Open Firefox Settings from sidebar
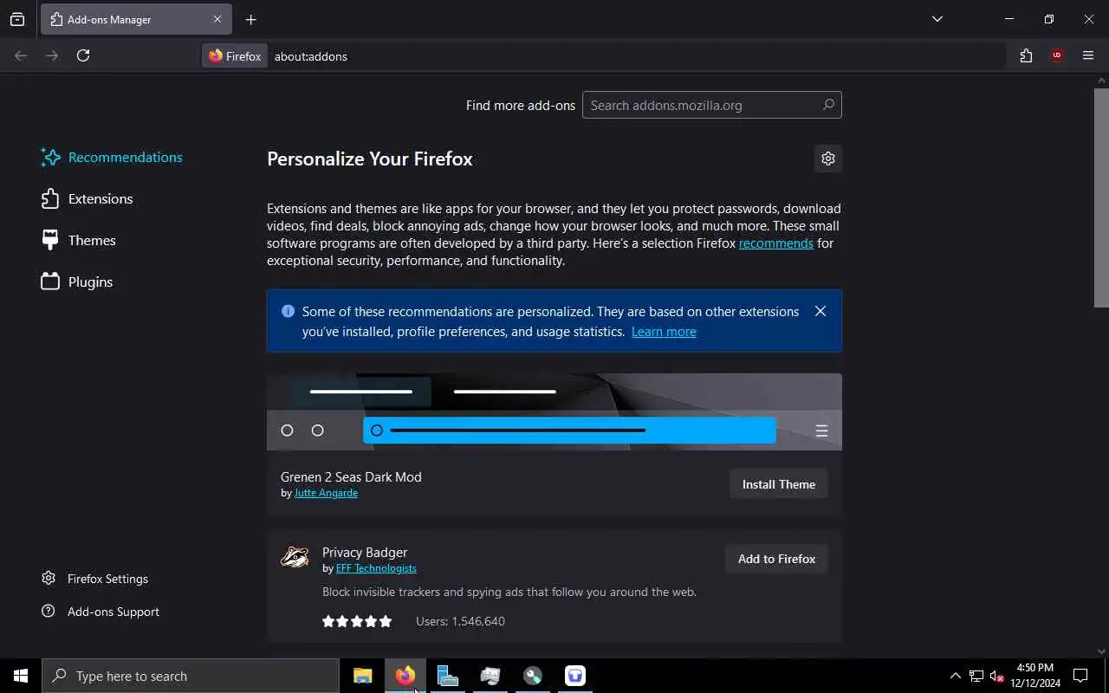 pos(95,579)
